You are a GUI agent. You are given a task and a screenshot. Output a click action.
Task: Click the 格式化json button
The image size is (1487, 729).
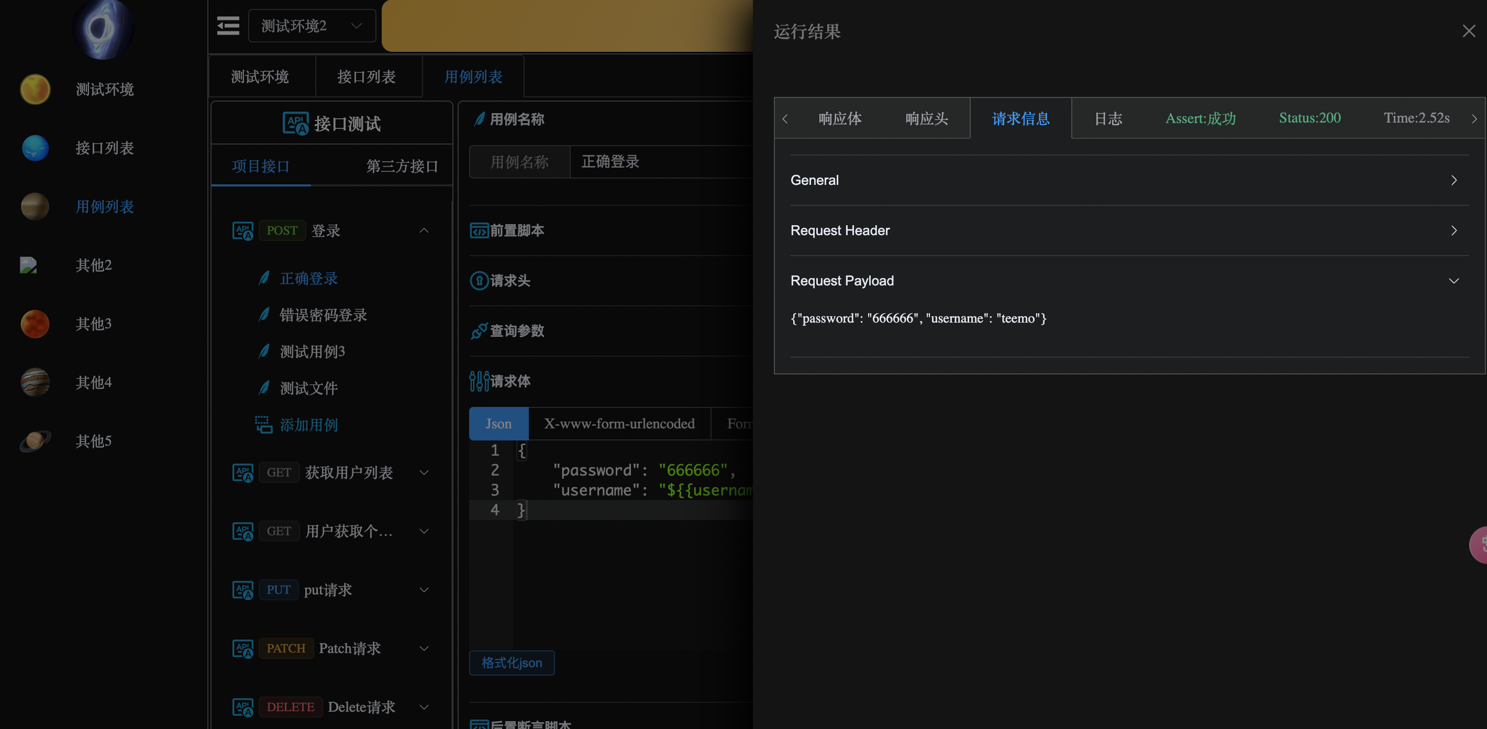point(512,662)
